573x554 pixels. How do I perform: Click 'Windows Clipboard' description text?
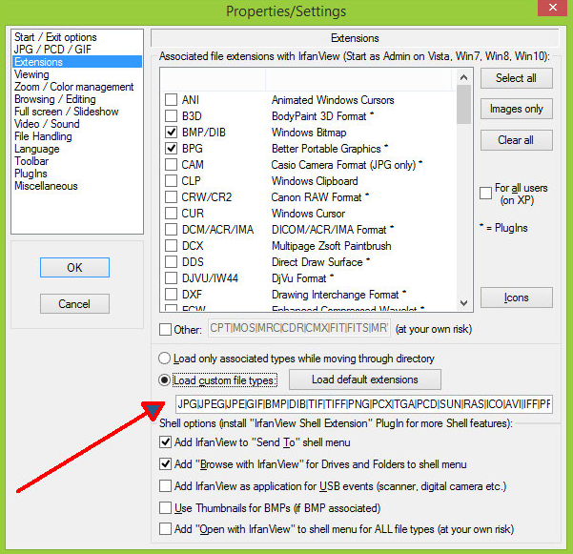pyautogui.click(x=315, y=181)
